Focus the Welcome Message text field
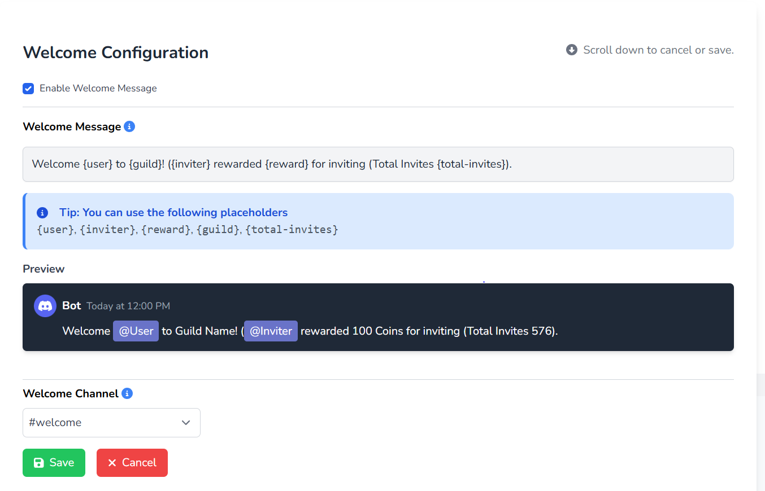 (x=378, y=164)
